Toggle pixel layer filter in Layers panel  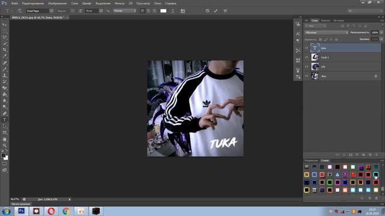(x=342, y=26)
